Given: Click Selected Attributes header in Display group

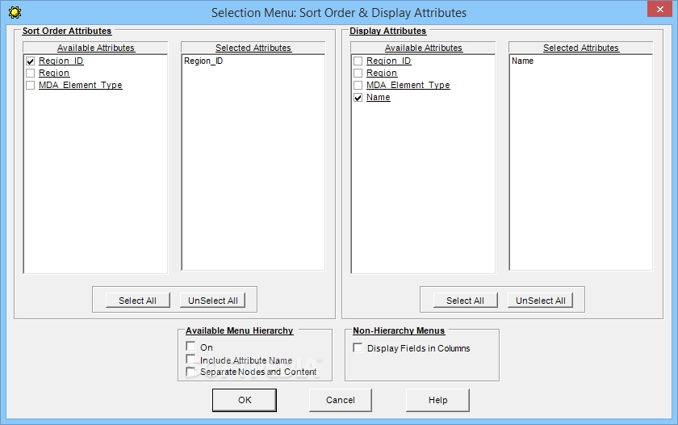Looking at the screenshot, I should point(580,48).
